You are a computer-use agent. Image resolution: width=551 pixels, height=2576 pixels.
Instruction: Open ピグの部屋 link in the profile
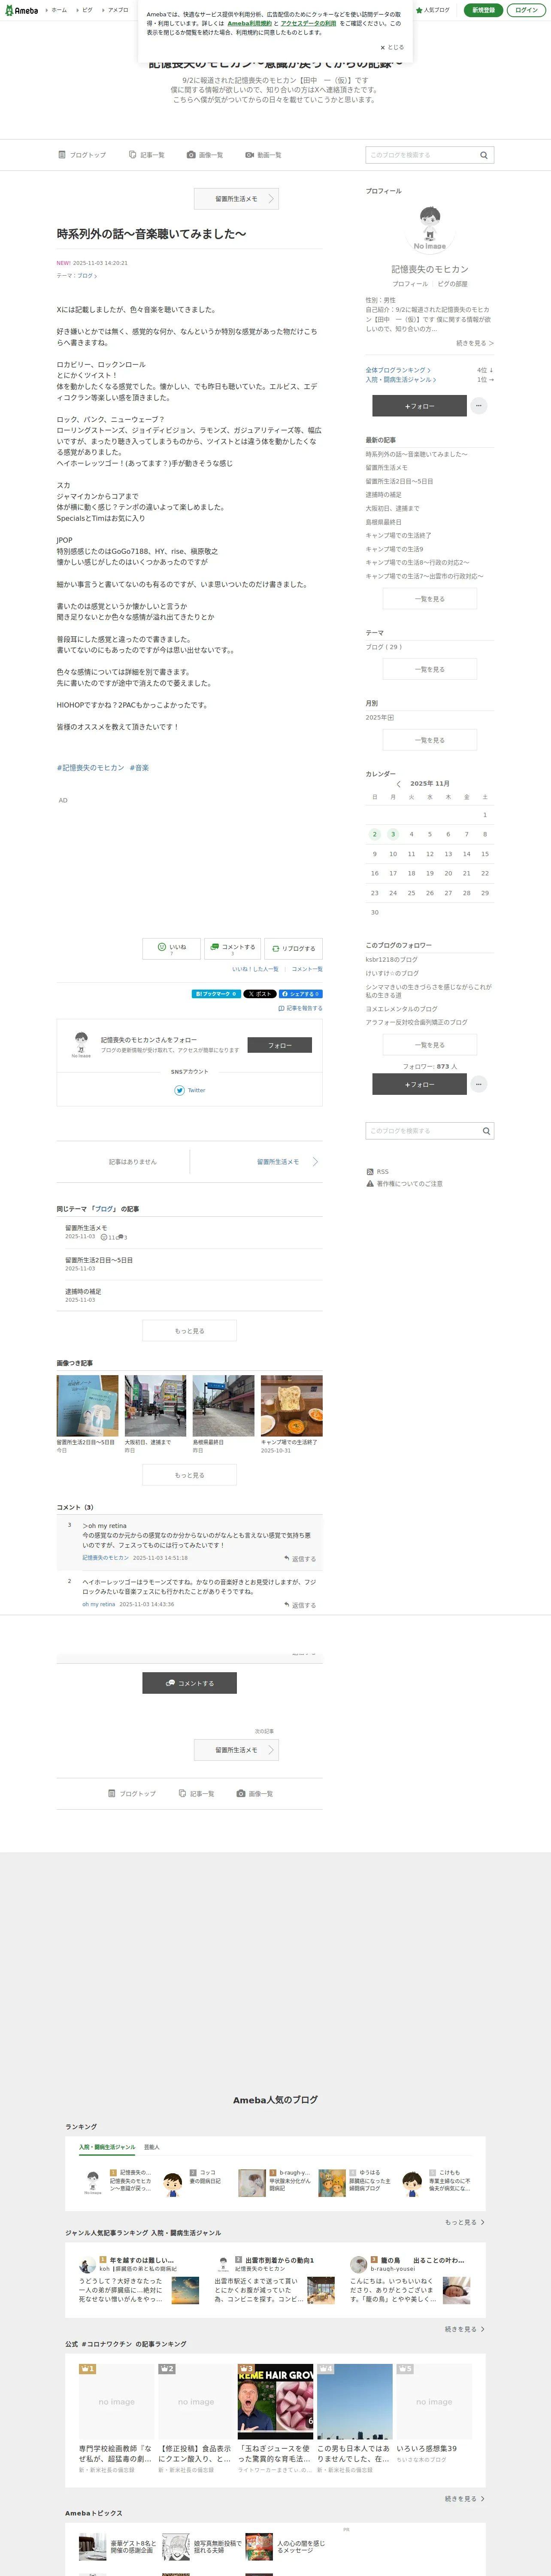[x=452, y=284]
